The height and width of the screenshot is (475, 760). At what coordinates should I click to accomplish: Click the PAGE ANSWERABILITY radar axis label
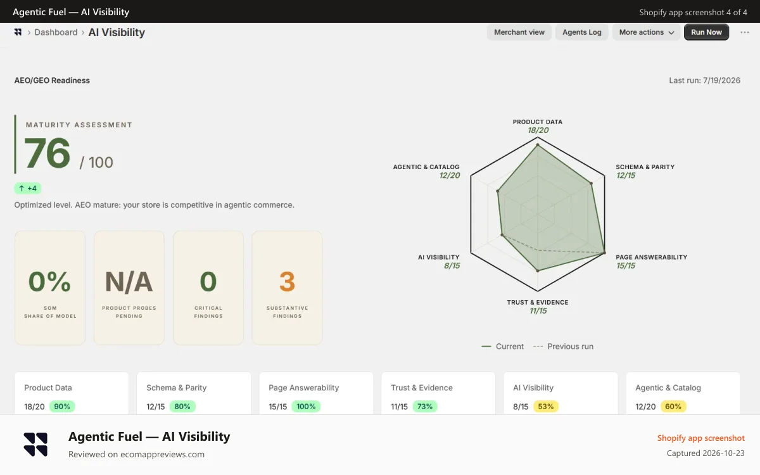coord(652,257)
